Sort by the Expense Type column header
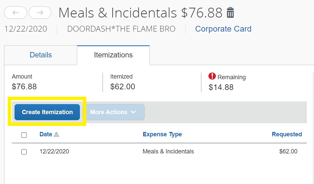Image resolution: width=314 pixels, height=184 pixels. (162, 134)
